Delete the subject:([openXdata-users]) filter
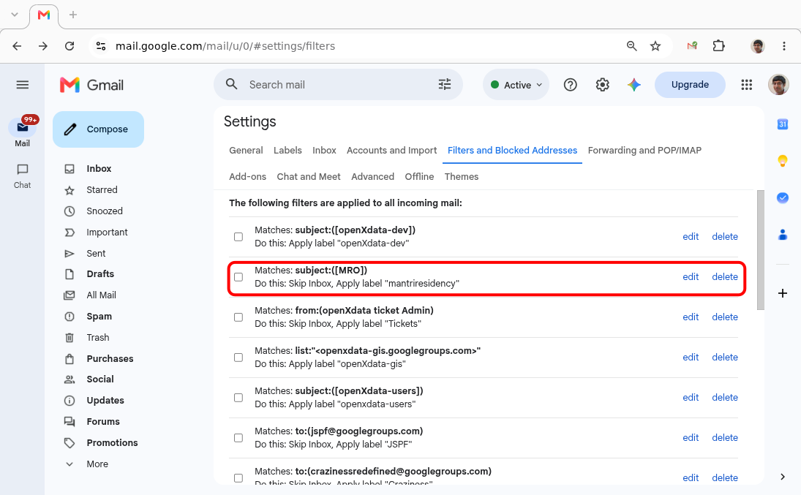 (725, 398)
